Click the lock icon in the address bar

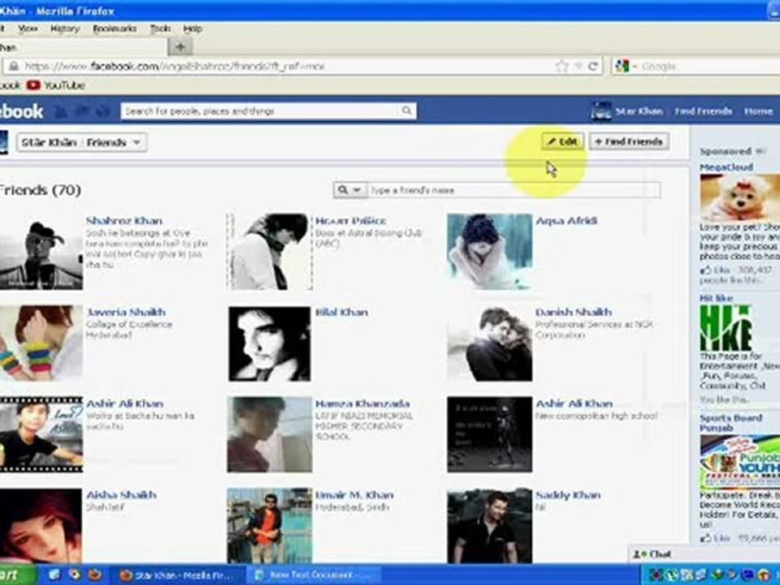point(14,66)
